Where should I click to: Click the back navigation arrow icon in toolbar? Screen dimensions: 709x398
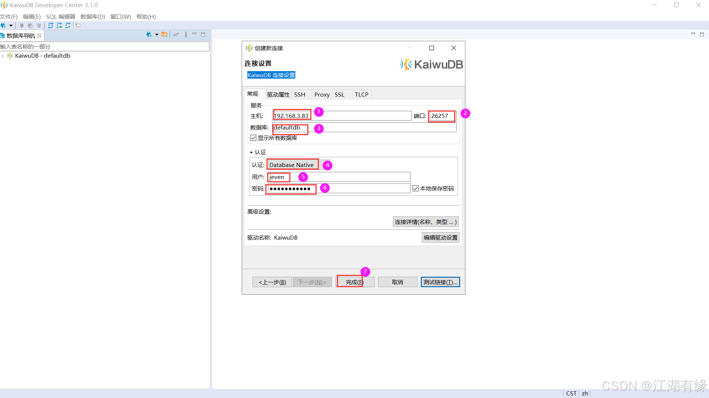click(78, 25)
